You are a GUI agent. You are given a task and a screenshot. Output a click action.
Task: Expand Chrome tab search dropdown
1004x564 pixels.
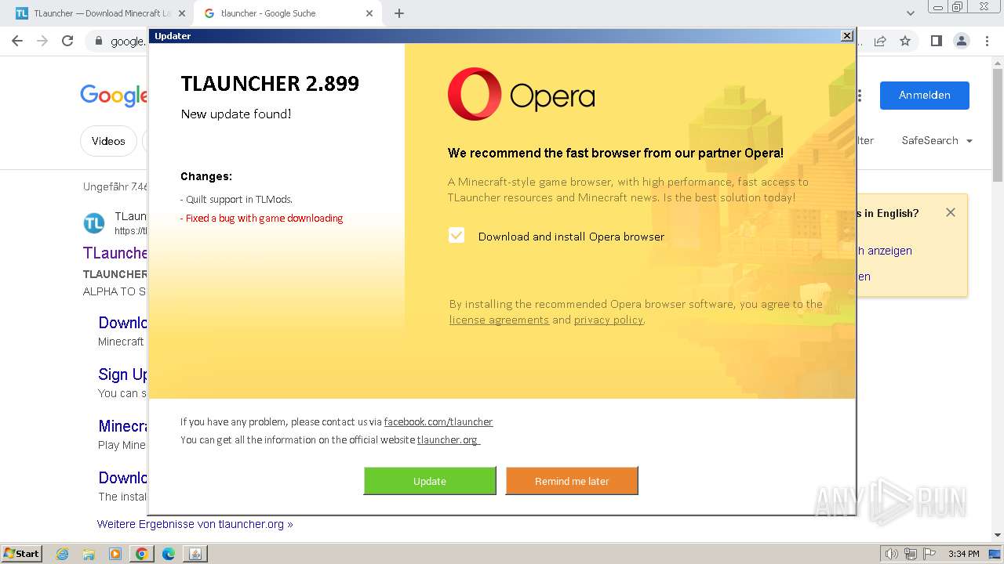click(x=910, y=13)
